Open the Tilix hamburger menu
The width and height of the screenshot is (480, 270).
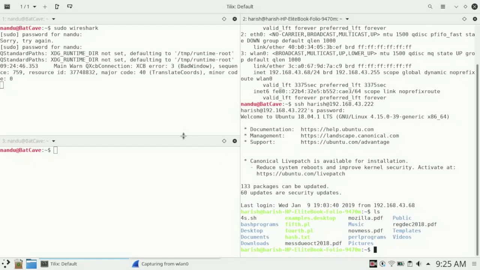click(x=443, y=6)
